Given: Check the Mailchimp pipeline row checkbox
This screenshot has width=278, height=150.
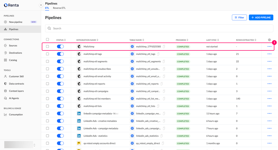Looking at the screenshot, I should [47, 47].
